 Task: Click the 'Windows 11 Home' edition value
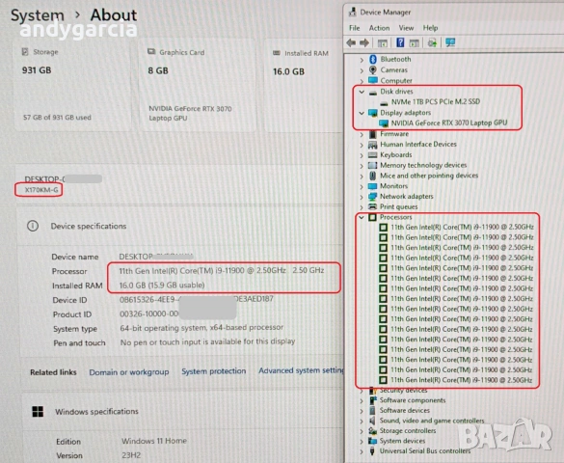pyautogui.click(x=154, y=441)
